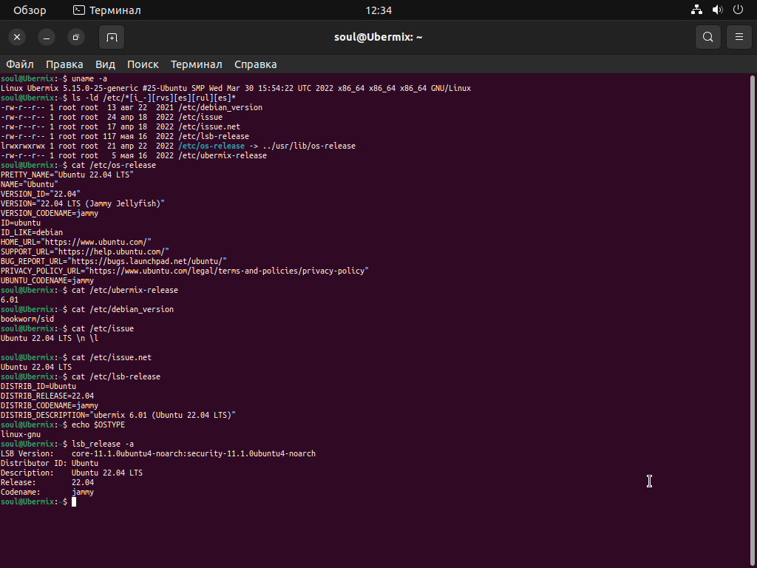
Task: Minimize the terminal window
Action: [47, 37]
